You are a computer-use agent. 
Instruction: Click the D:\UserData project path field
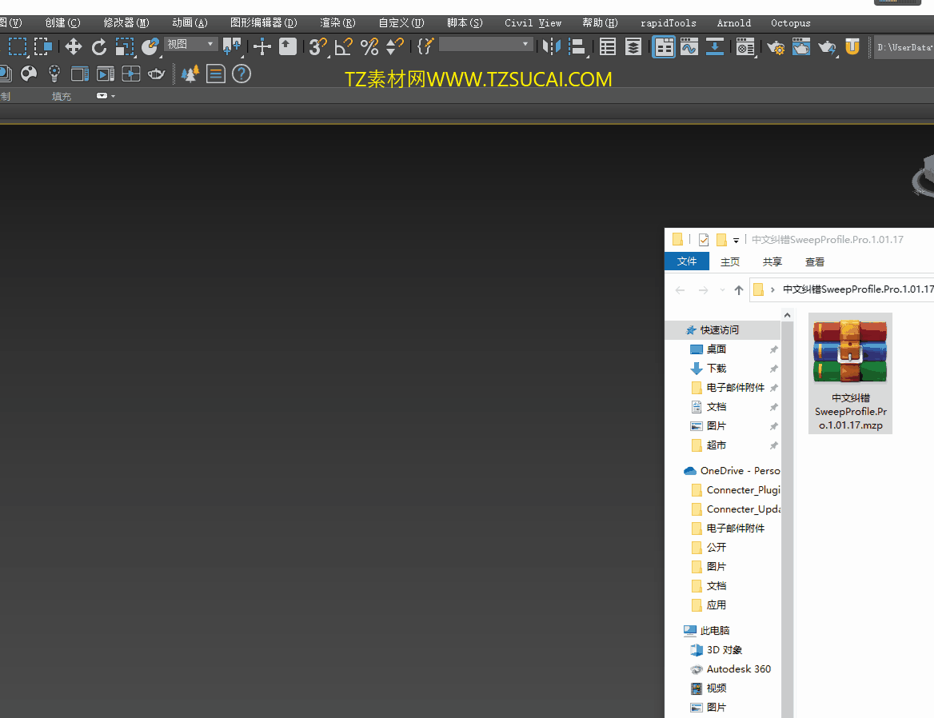coord(903,47)
